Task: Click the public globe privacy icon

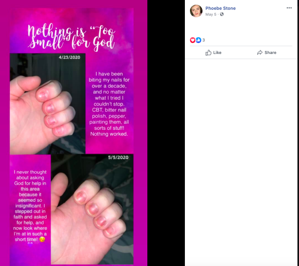Action: tap(222, 14)
